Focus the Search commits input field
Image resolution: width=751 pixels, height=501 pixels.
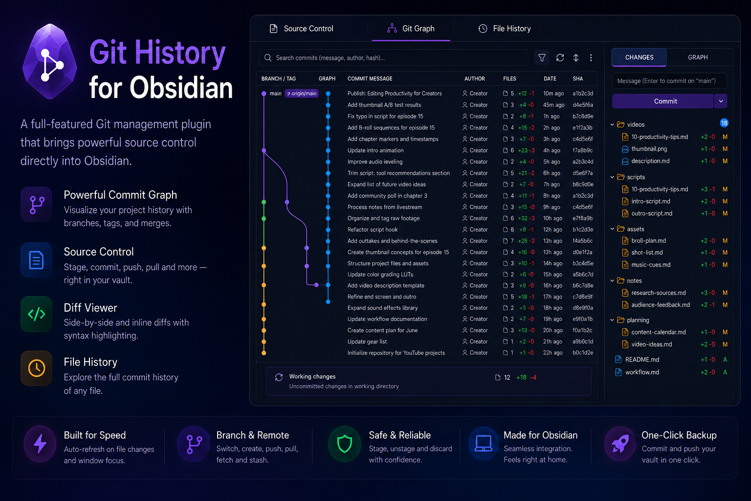click(x=394, y=58)
